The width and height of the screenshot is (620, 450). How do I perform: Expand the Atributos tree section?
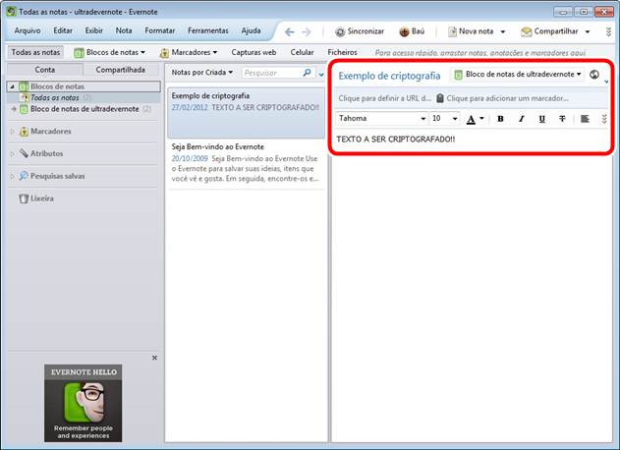coord(12,153)
